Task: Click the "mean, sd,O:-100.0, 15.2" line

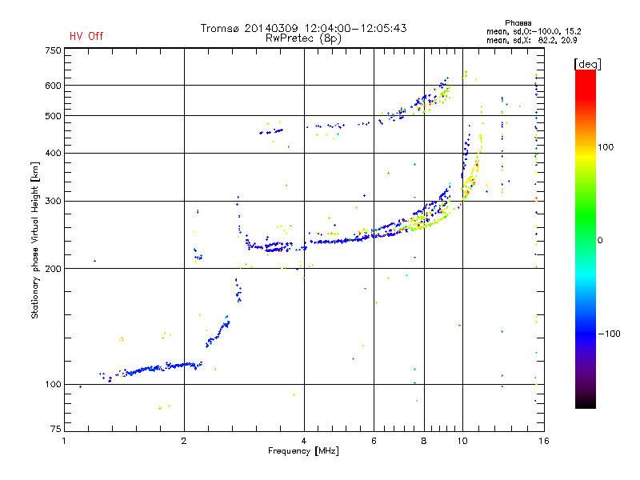Action: coord(534,31)
